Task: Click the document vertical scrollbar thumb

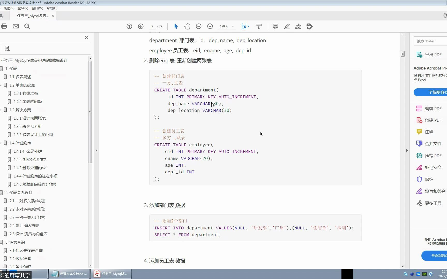Action: [403, 54]
